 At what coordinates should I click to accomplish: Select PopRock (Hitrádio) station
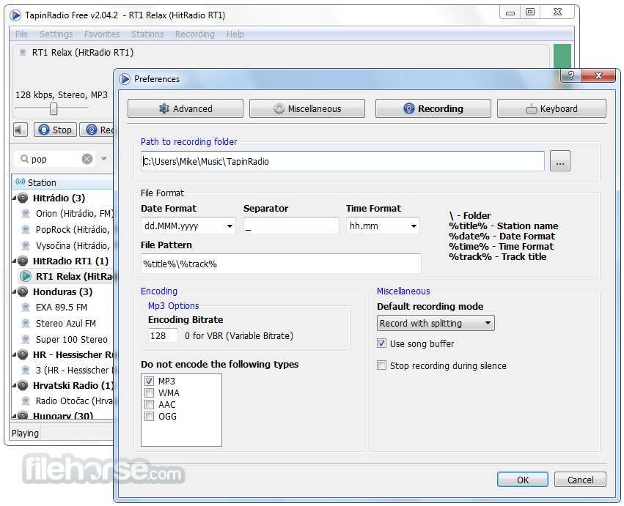click(x=72, y=229)
